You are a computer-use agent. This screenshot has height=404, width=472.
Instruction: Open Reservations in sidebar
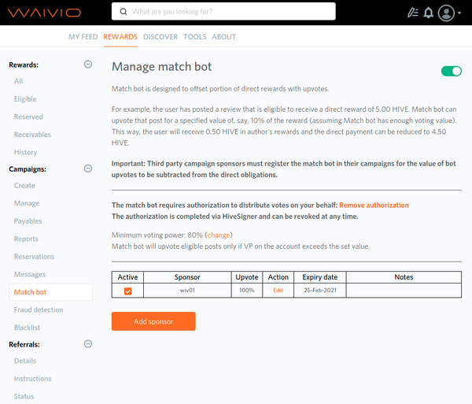(35, 257)
